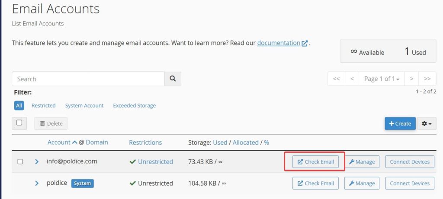443x199 pixels.
Task: Manage the poldice System account
Action: tap(362, 183)
